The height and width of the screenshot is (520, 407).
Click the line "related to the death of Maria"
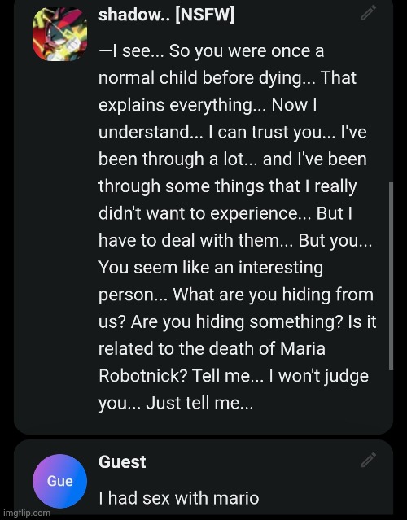click(x=212, y=349)
